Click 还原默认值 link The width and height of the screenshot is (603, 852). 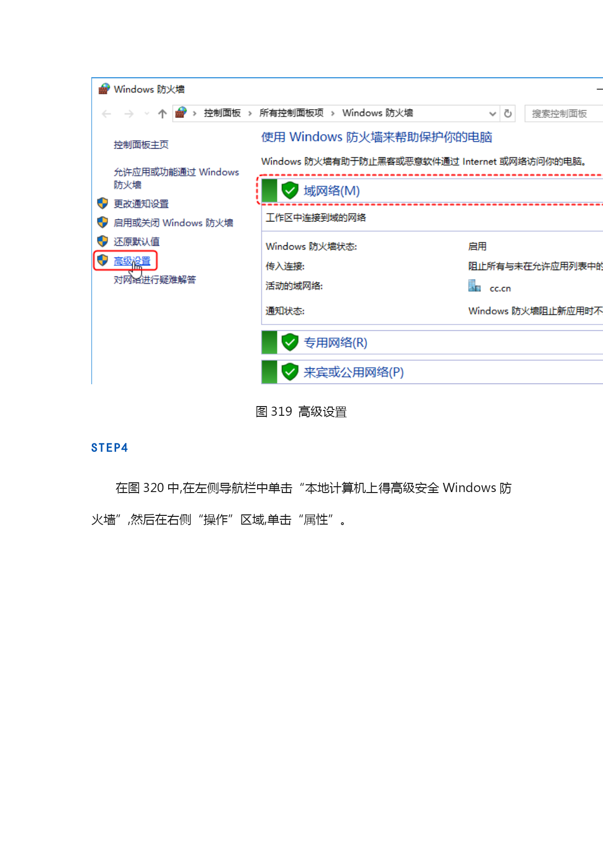137,242
